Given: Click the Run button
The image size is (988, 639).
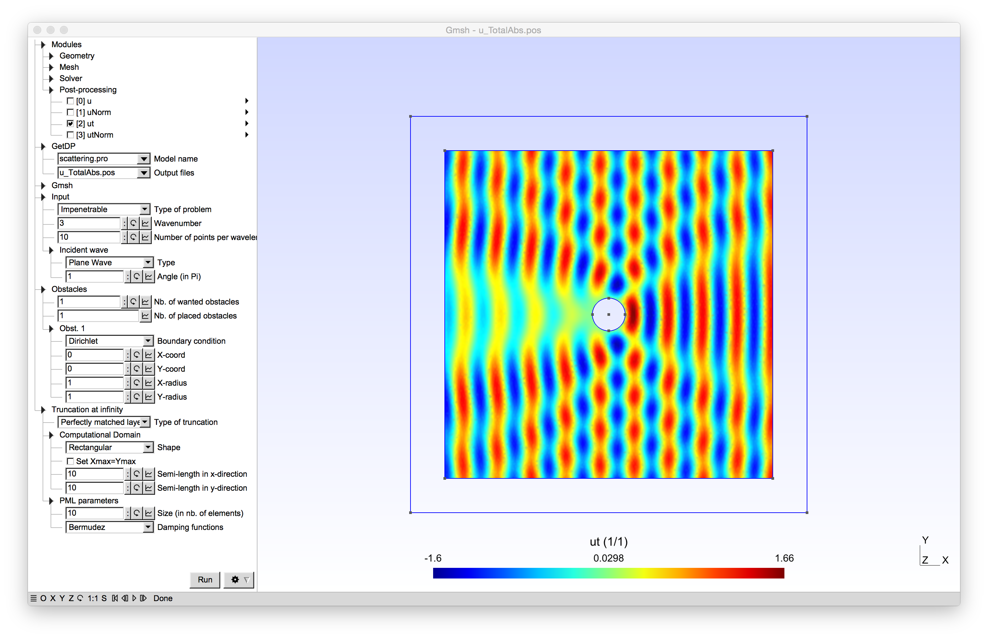Looking at the screenshot, I should click(x=204, y=579).
